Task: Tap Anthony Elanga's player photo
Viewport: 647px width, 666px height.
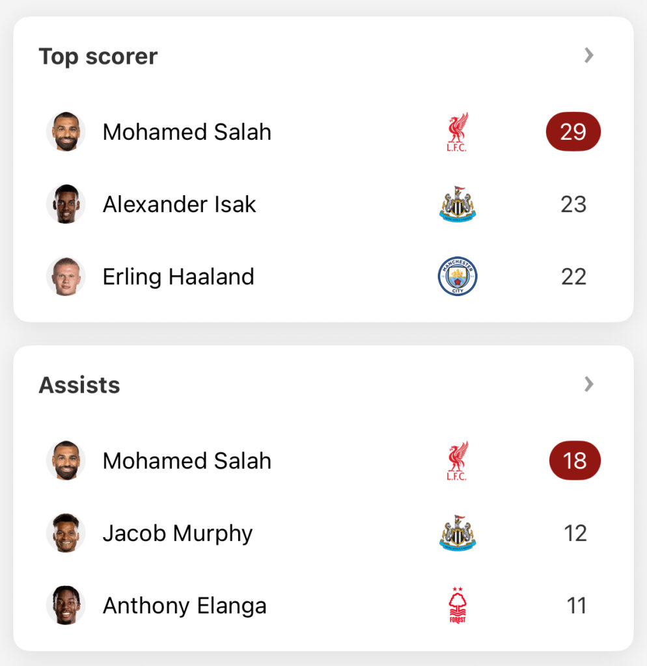Action: point(66,606)
